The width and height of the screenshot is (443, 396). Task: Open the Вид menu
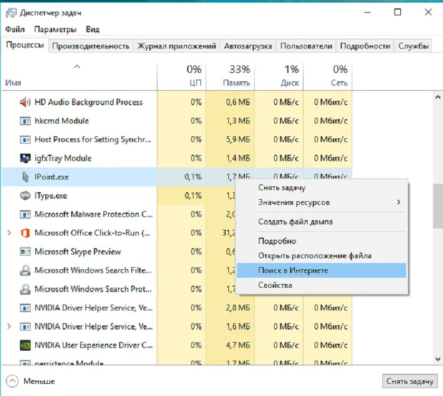(93, 30)
